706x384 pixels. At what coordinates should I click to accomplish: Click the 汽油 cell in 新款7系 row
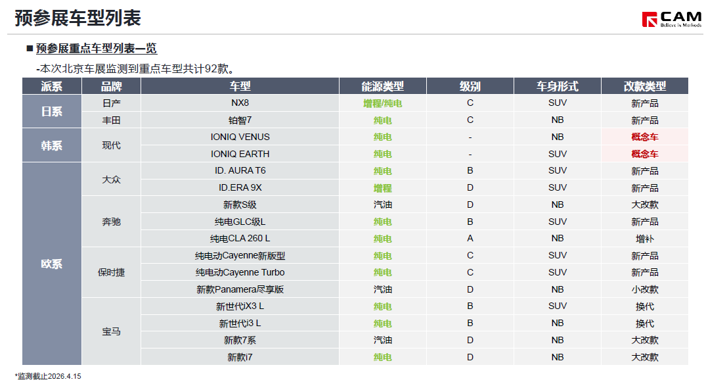click(x=383, y=341)
